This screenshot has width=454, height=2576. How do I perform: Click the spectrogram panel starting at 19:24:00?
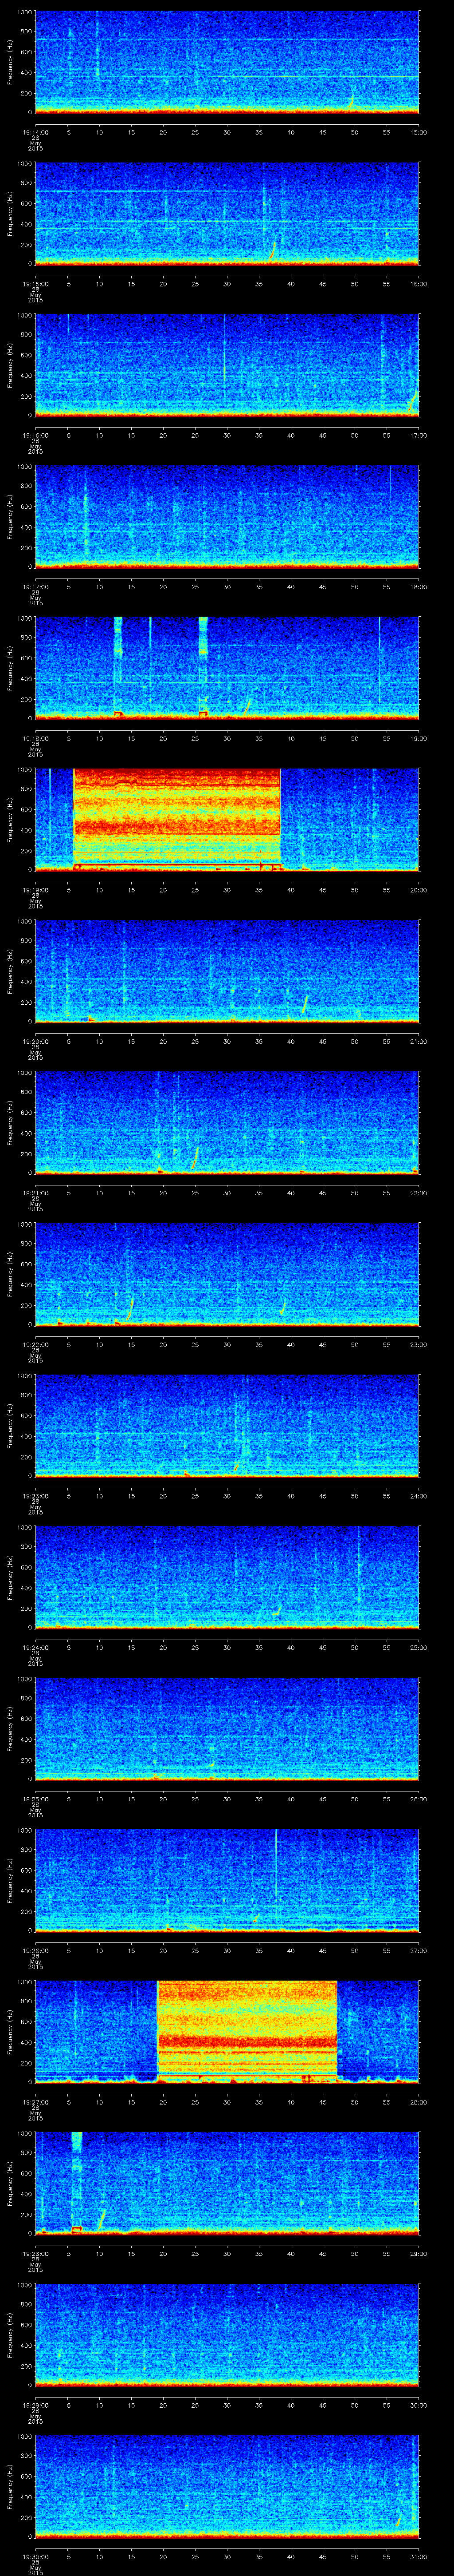pos(227,1577)
